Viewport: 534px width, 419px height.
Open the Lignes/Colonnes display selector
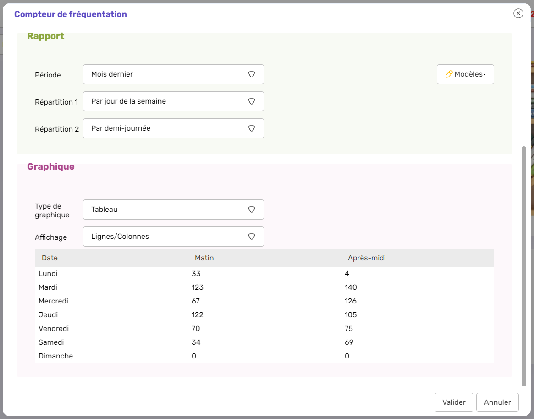[165, 237]
